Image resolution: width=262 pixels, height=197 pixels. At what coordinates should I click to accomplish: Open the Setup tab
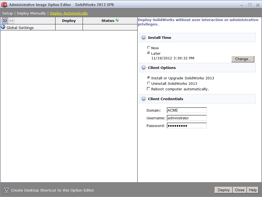[x=7, y=13]
